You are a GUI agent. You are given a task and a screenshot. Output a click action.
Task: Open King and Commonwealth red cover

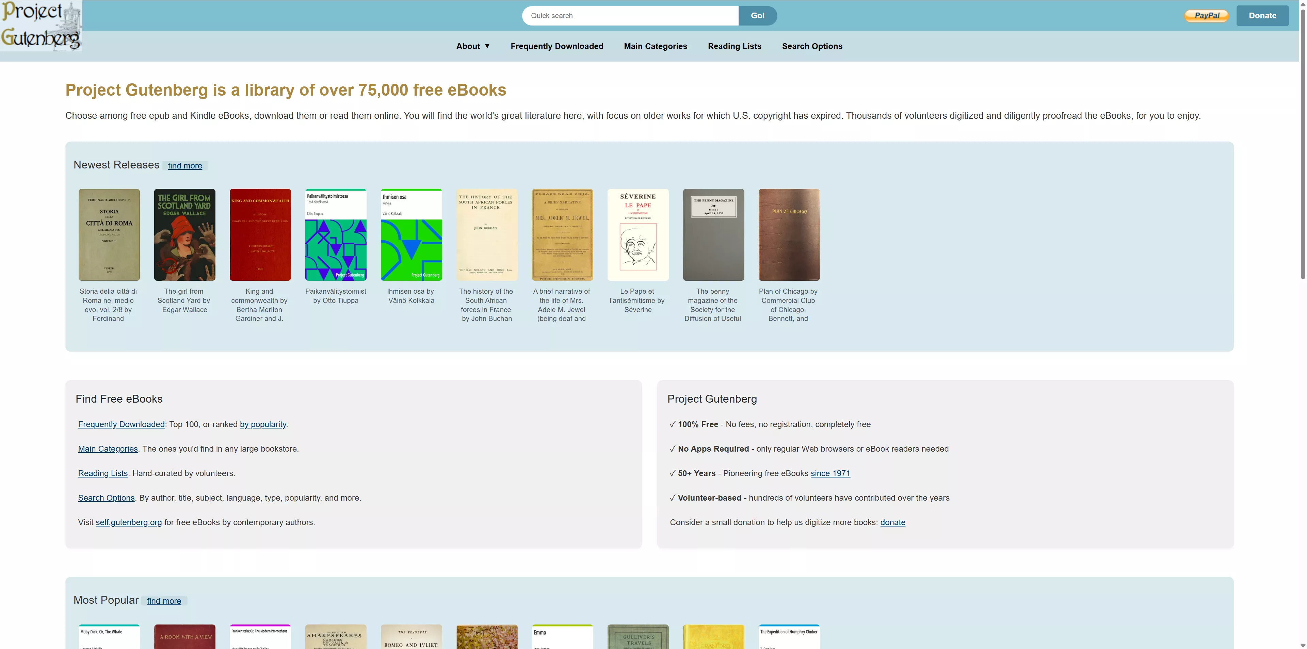click(x=260, y=234)
